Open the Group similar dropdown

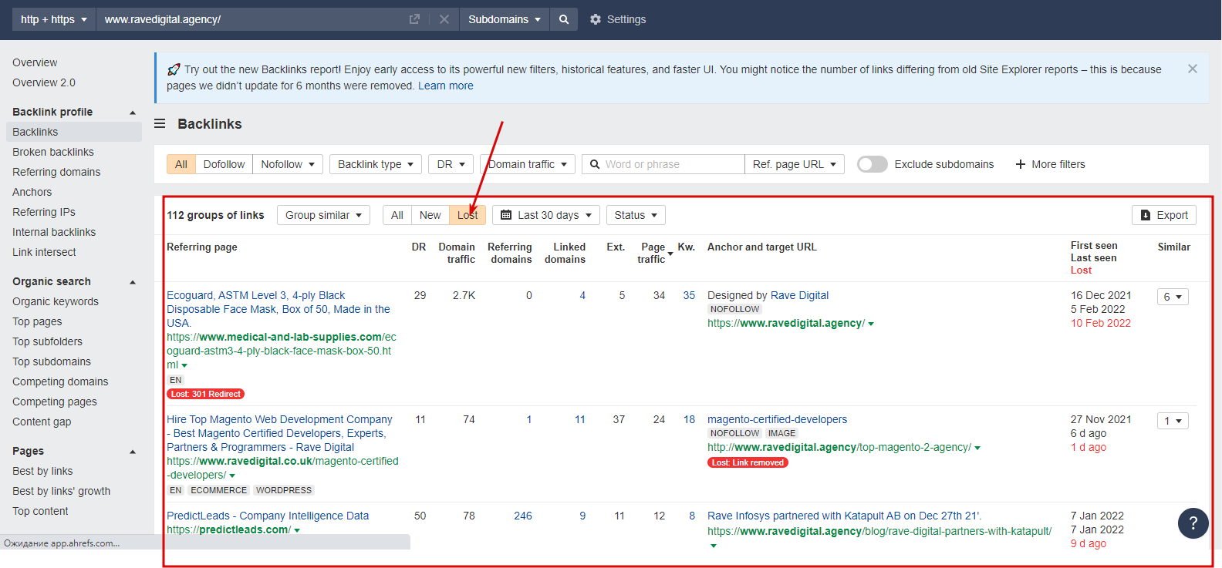pos(323,215)
